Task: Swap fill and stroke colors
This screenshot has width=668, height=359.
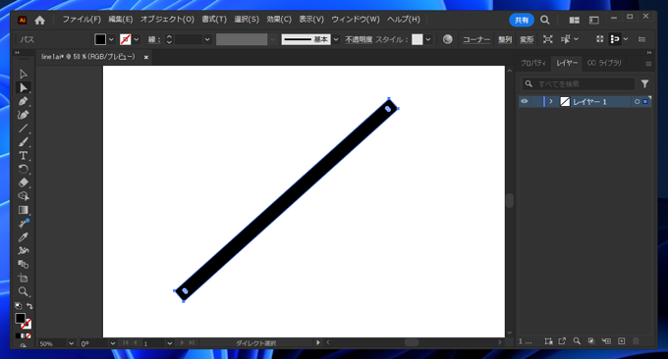Action: 29,306
